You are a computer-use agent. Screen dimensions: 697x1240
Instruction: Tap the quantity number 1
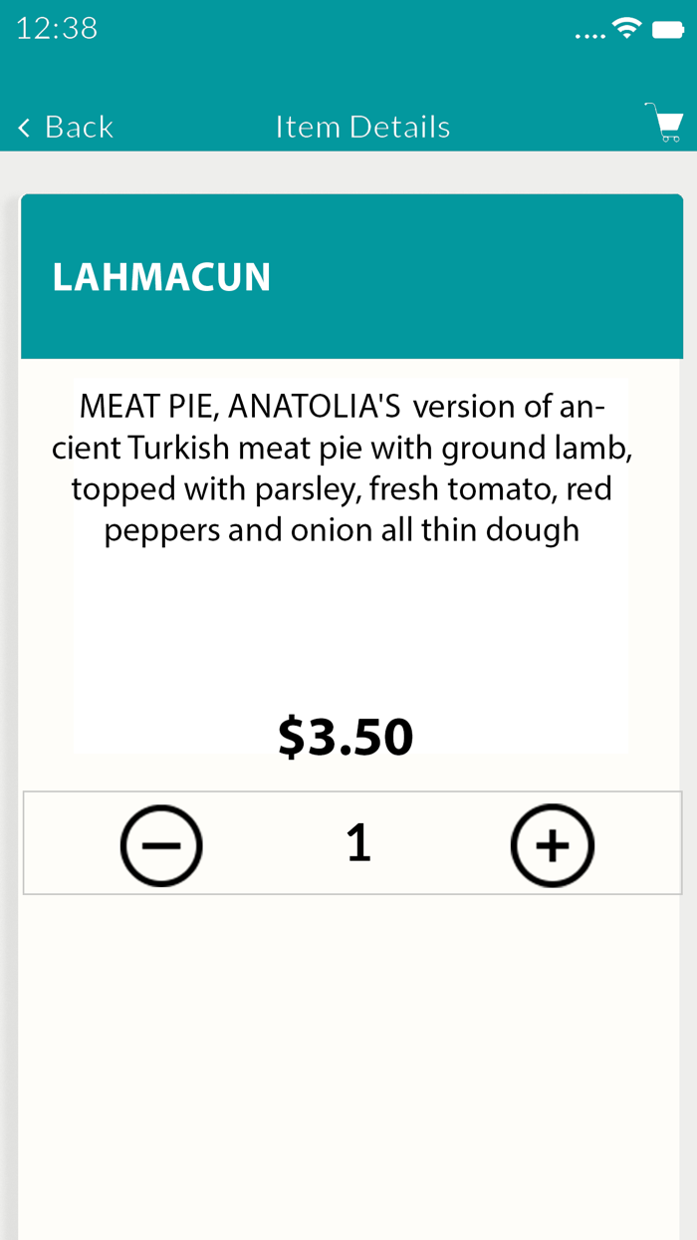tap(358, 842)
